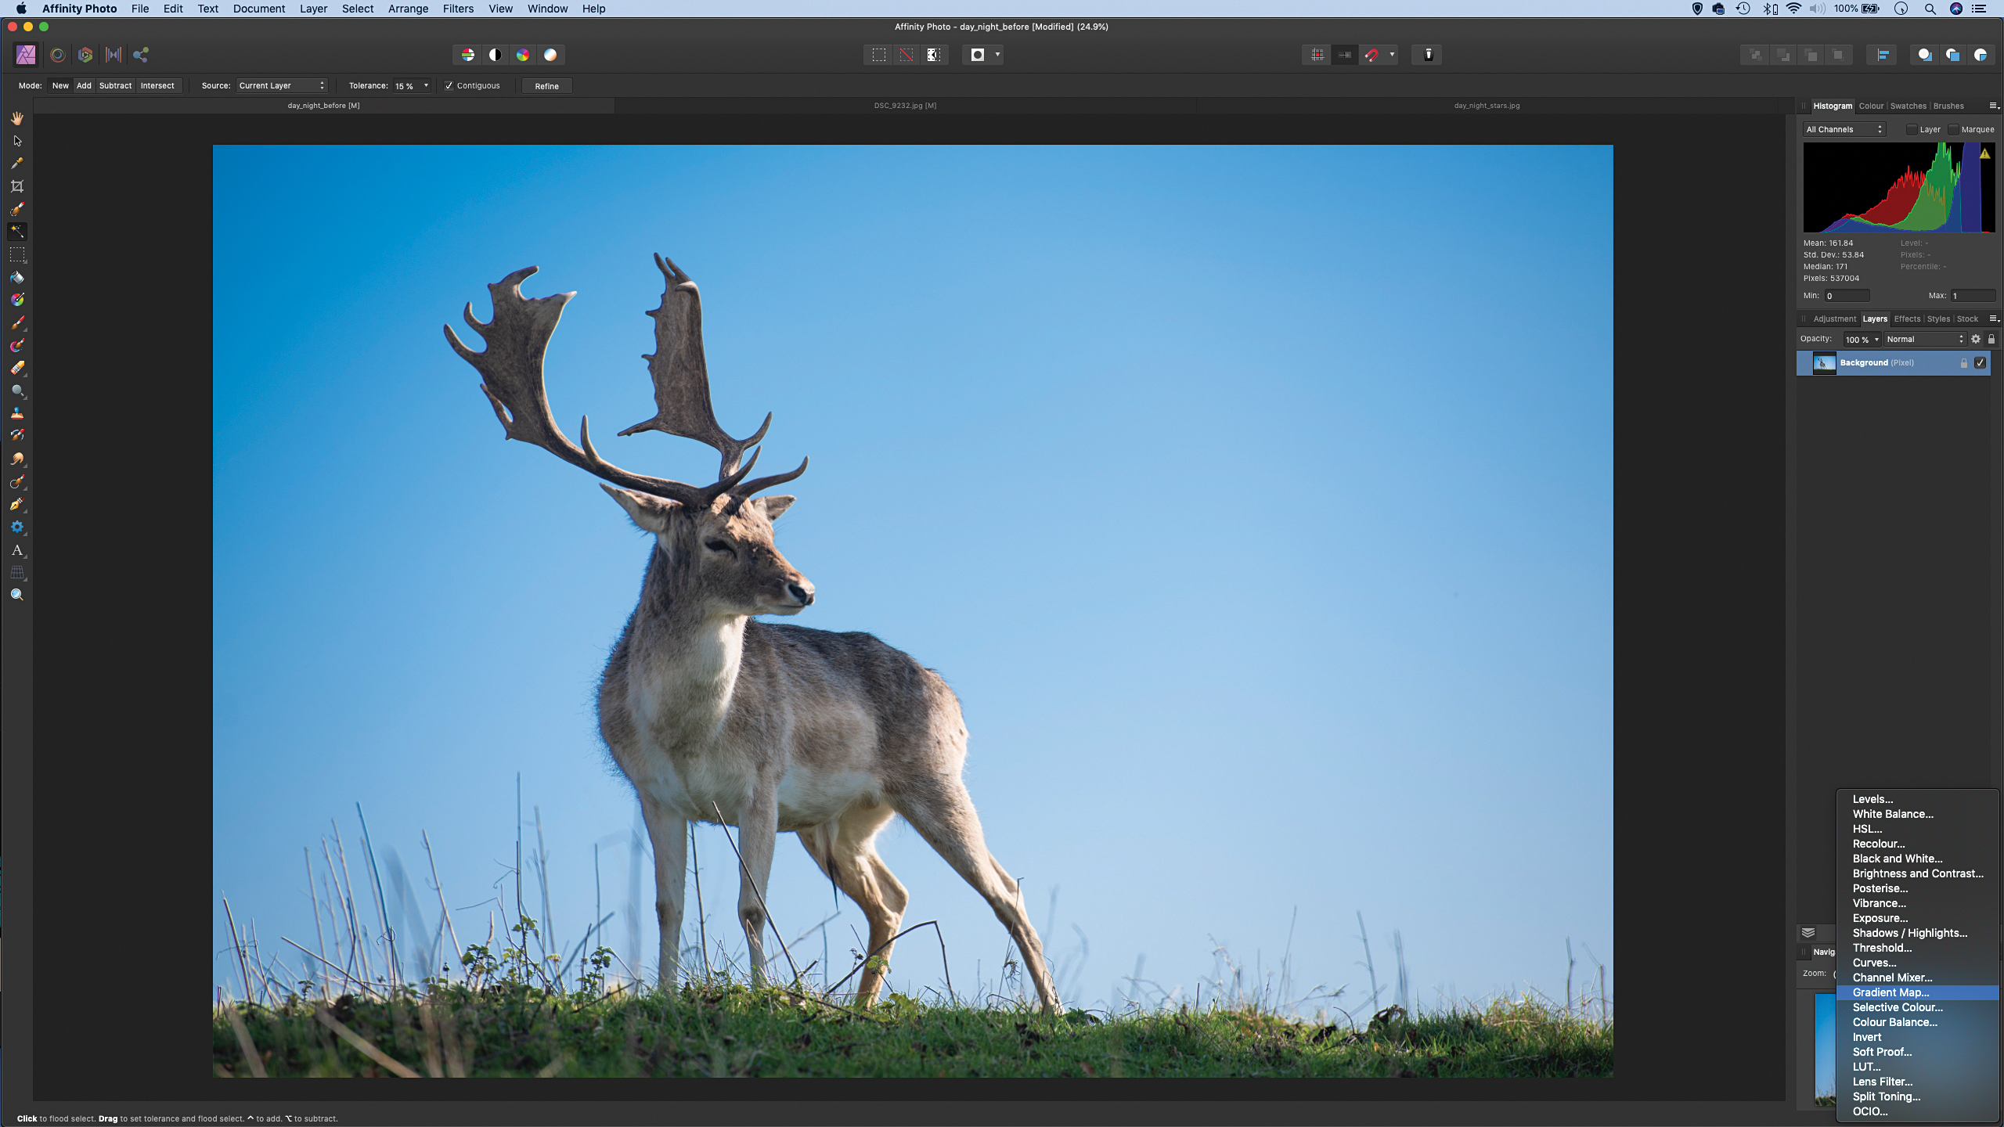Select the Crop tool

17,186
